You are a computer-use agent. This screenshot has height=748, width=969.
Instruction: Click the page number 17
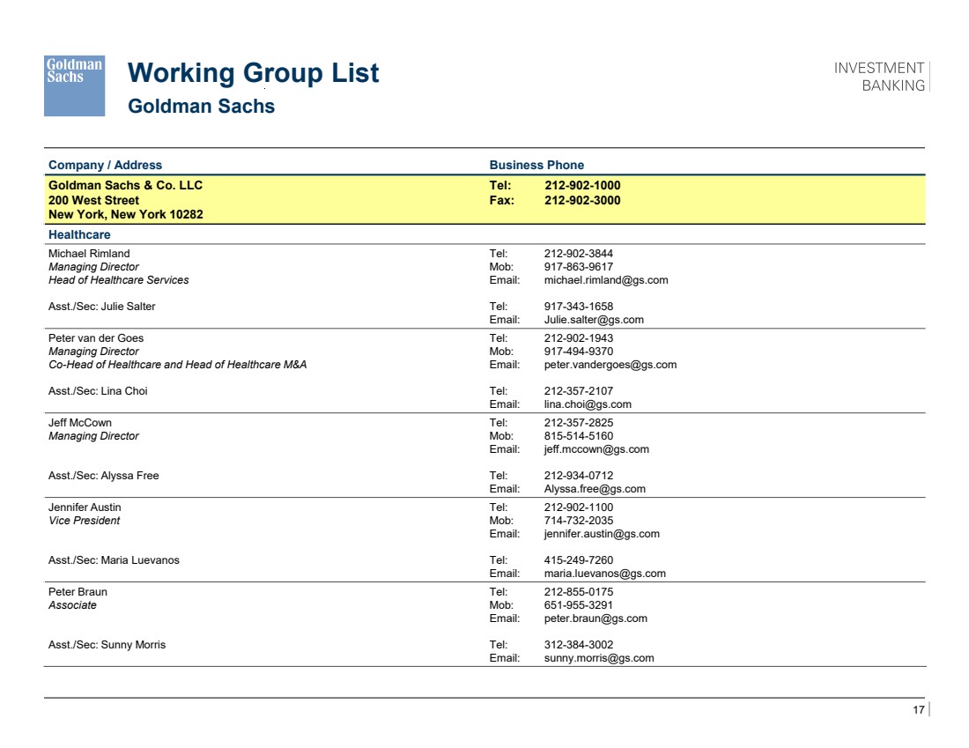tap(918, 710)
